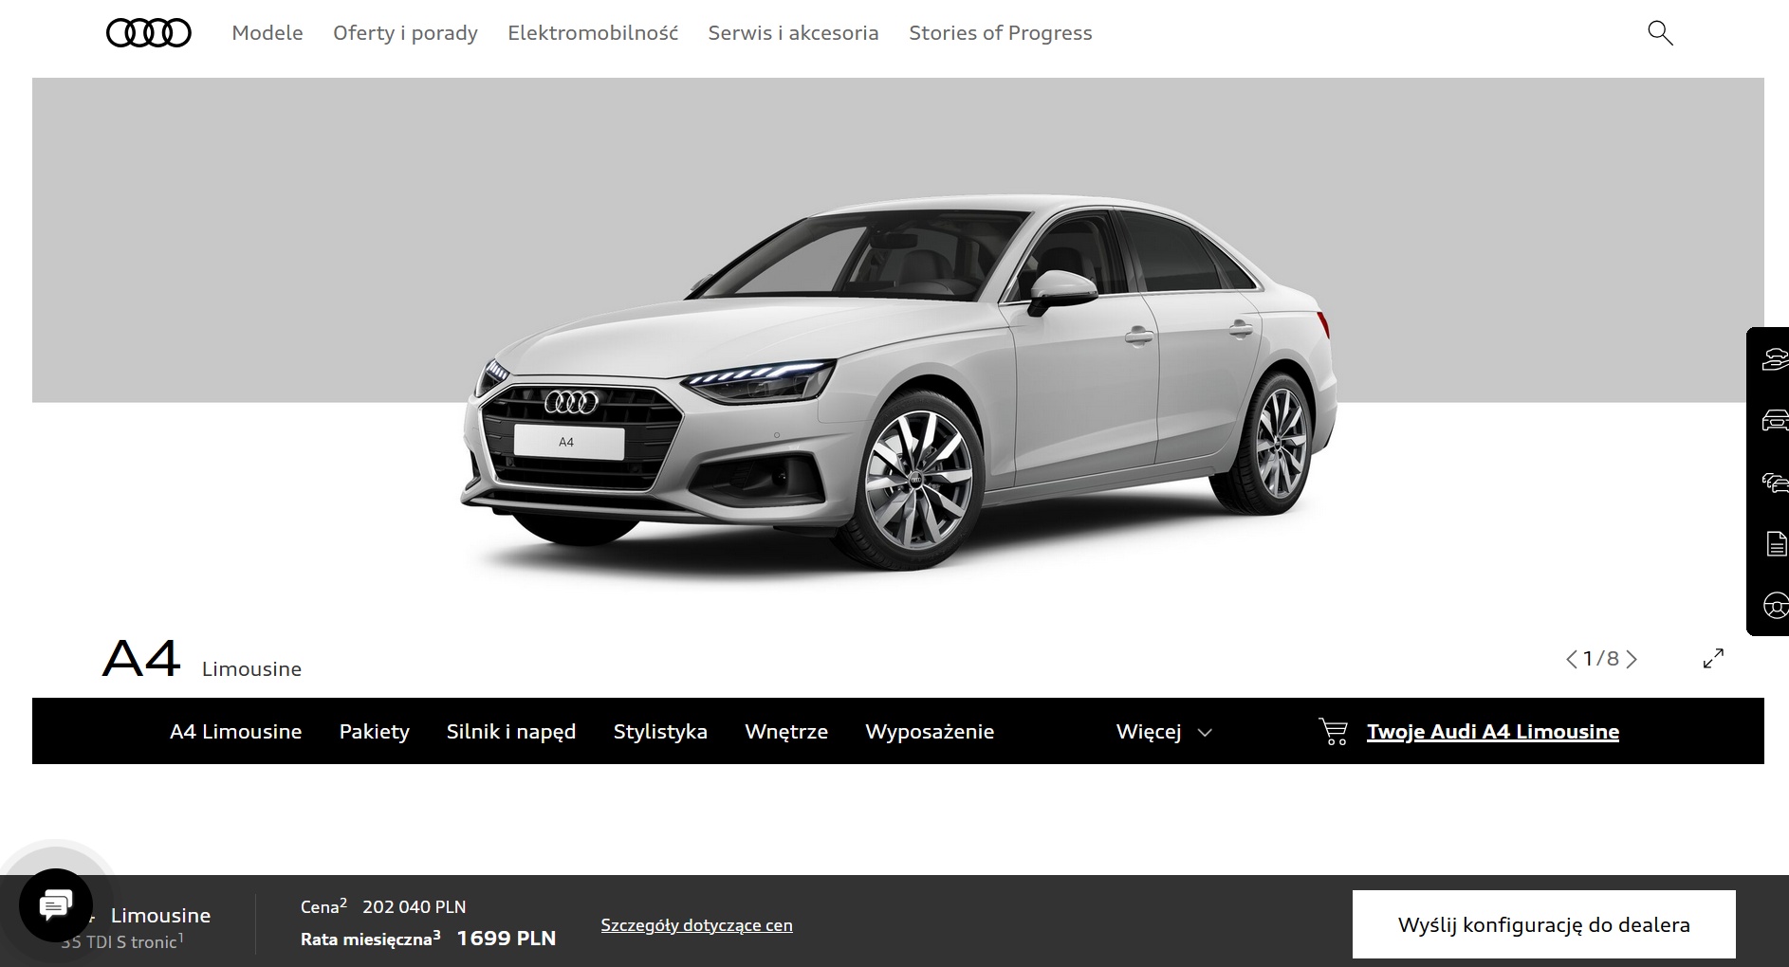The height and width of the screenshot is (967, 1789).
Task: Click the A4 model heading
Action: click(141, 658)
